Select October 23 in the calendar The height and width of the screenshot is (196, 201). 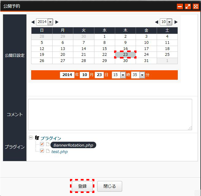pos(125,55)
